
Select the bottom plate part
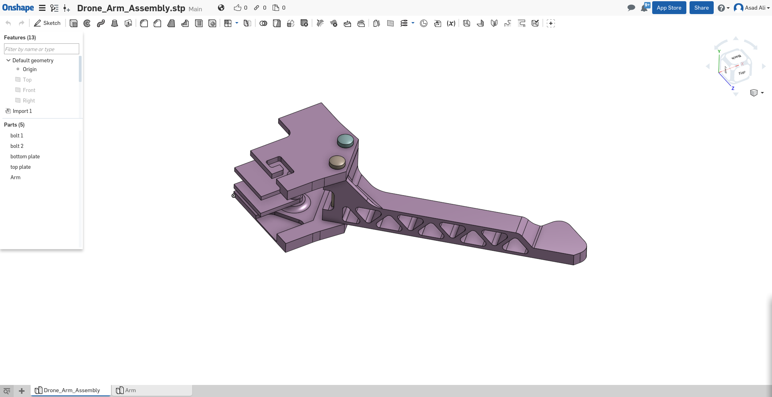(x=25, y=156)
